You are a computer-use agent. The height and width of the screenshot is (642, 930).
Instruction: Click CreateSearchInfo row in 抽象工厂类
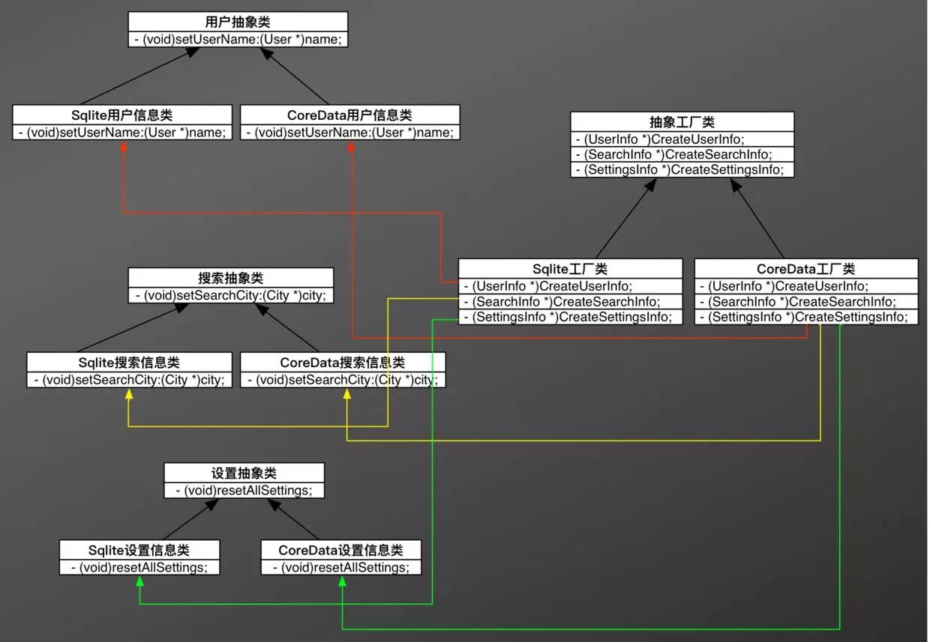(x=682, y=154)
